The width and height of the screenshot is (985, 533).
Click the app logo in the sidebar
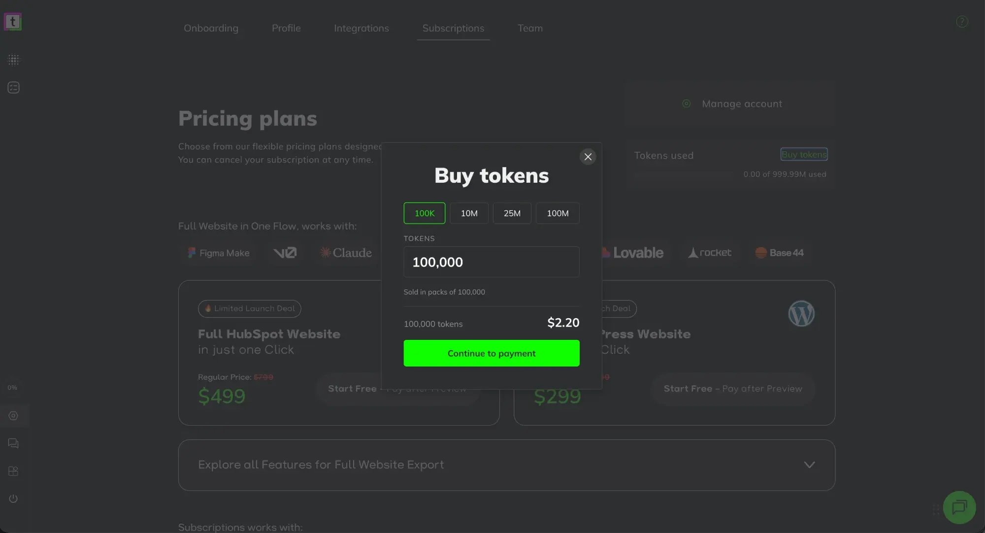(13, 22)
